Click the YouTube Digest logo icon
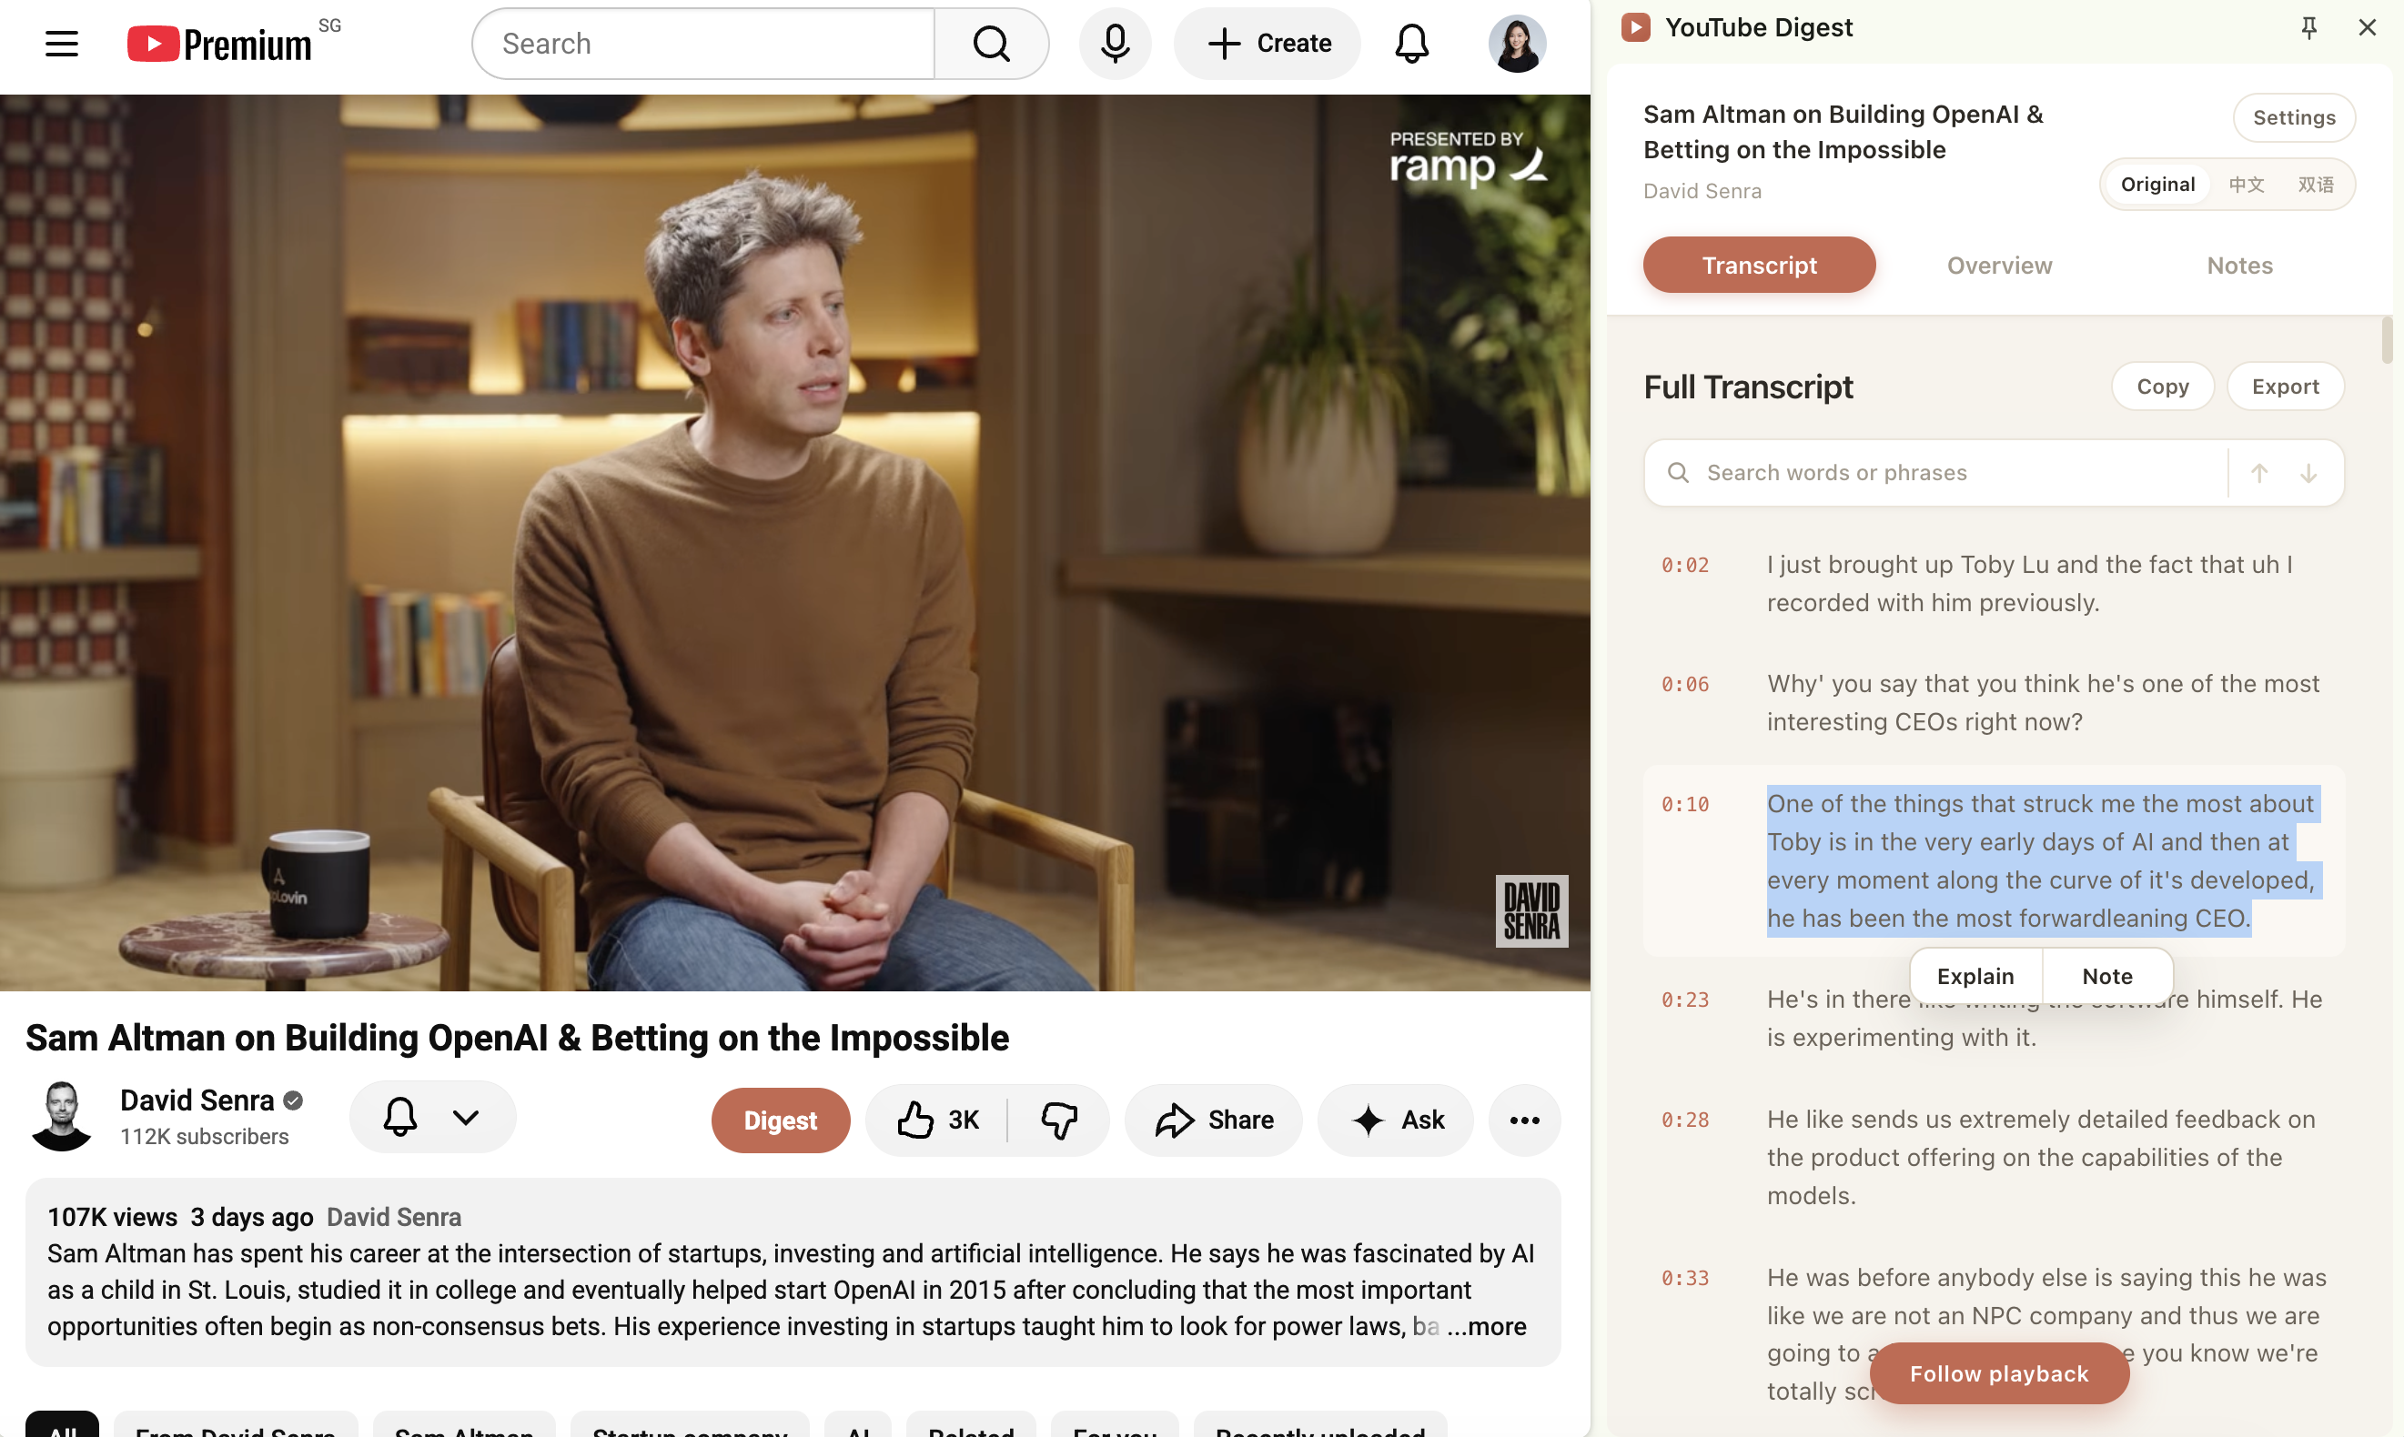 tap(1636, 27)
